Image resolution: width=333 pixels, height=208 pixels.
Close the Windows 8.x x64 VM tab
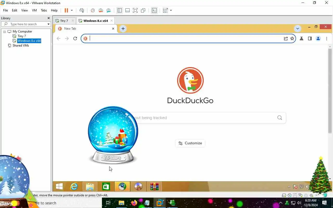click(112, 21)
